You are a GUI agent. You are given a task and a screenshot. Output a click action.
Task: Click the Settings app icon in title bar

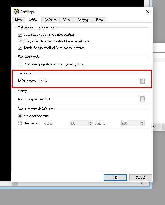pyautogui.click(x=16, y=12)
